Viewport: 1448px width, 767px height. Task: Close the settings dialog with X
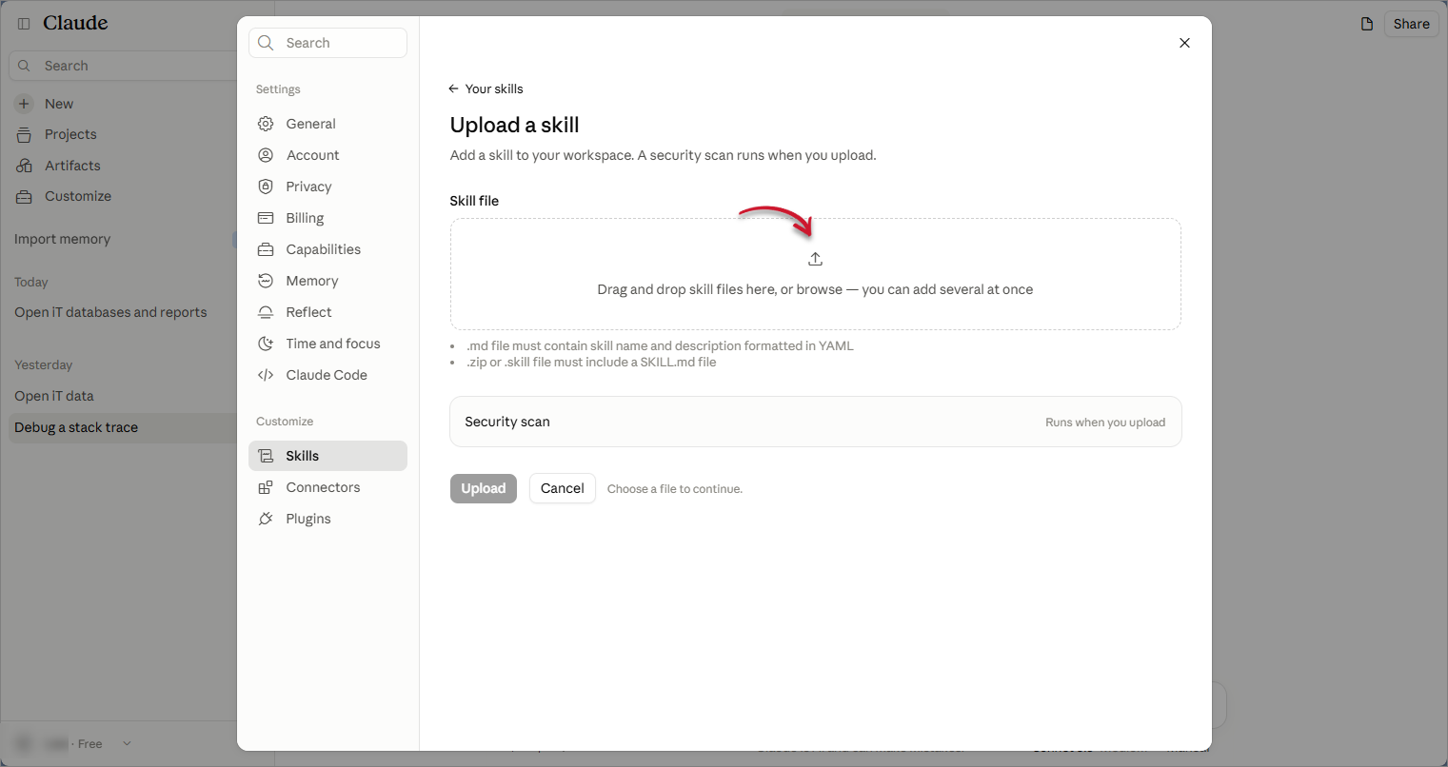(x=1184, y=43)
